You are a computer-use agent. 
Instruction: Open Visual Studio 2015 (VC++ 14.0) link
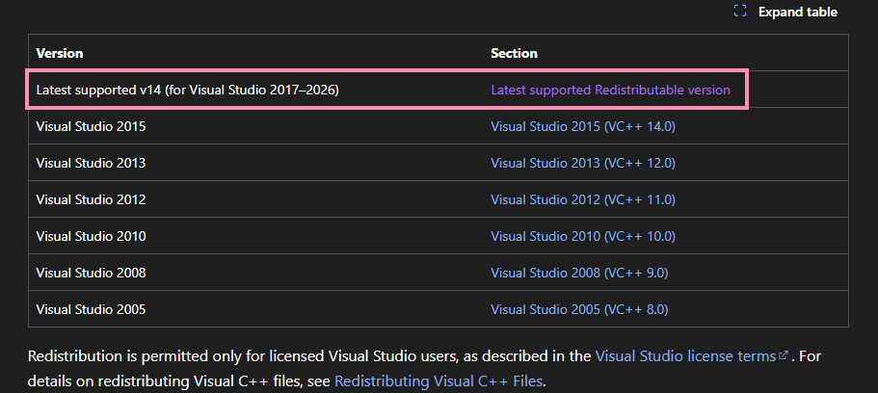tap(583, 126)
